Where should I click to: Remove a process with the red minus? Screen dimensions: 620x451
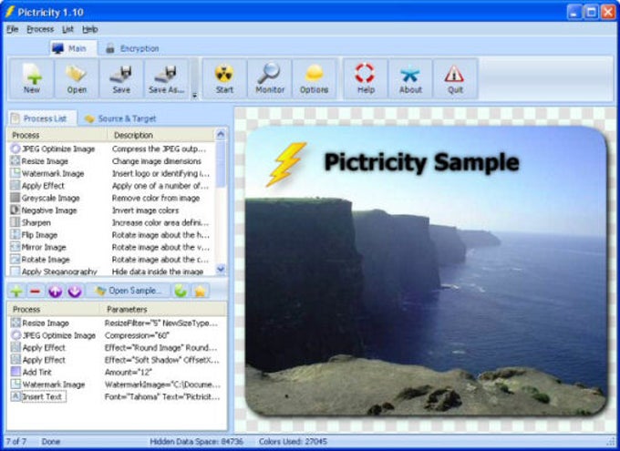[x=36, y=292]
